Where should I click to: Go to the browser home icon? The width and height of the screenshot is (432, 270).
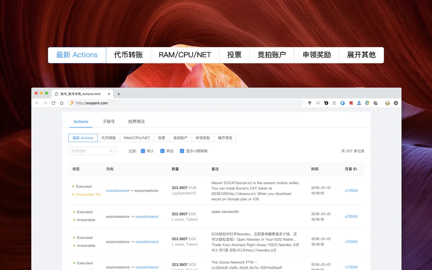[61, 103]
